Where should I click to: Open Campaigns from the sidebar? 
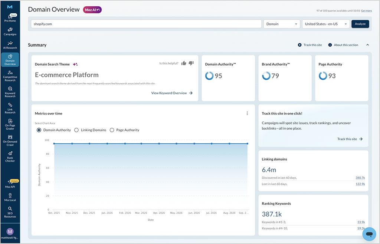(x=10, y=31)
